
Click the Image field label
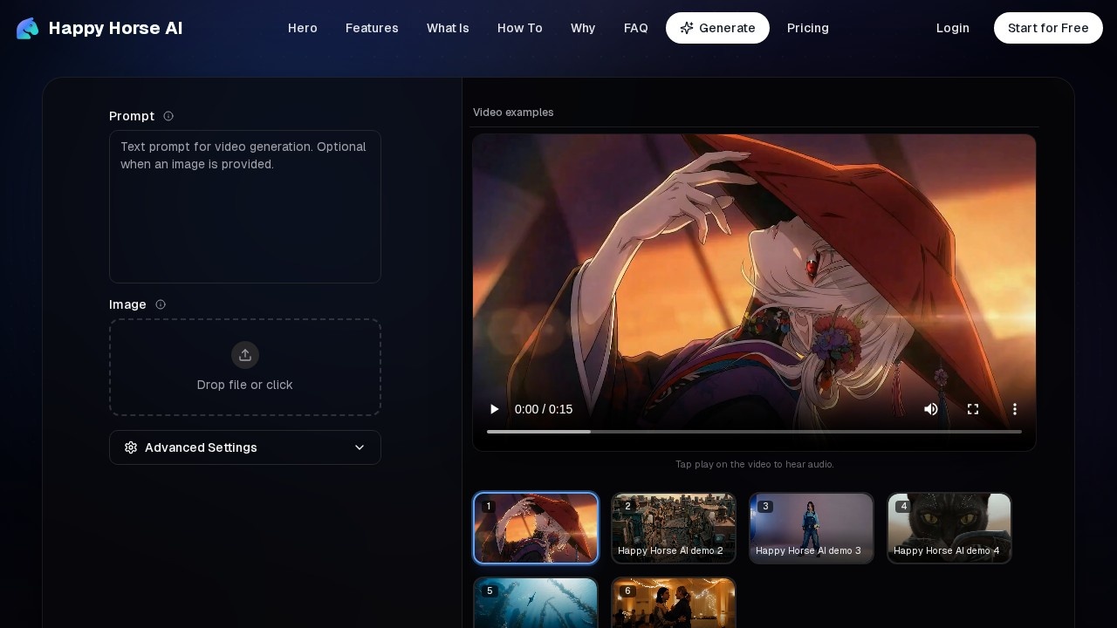pyautogui.click(x=127, y=304)
